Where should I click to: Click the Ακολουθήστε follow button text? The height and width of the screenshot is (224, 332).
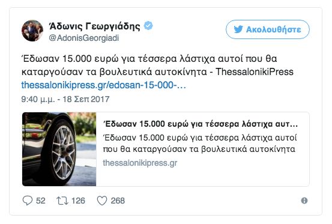273,29
